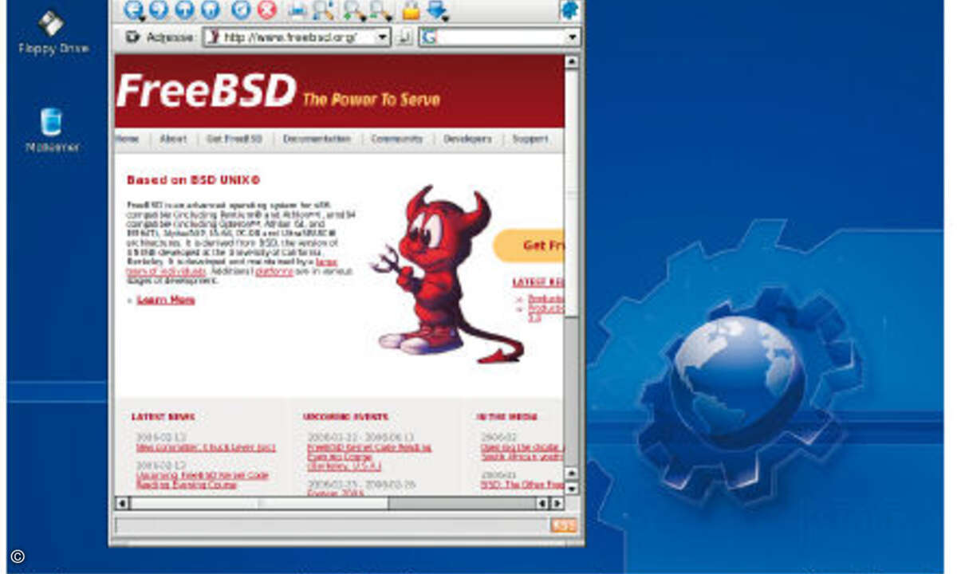Reload the current page
Screen dimensions: 957x574
(241, 10)
